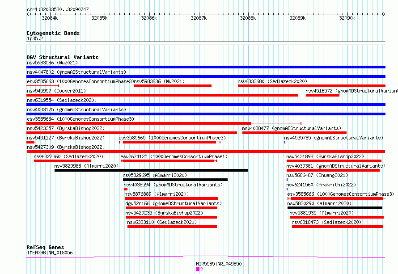This screenshot has height=274, width=398.
Task: Select nsv4038594 gnomAD variant label
Action: [173, 185]
